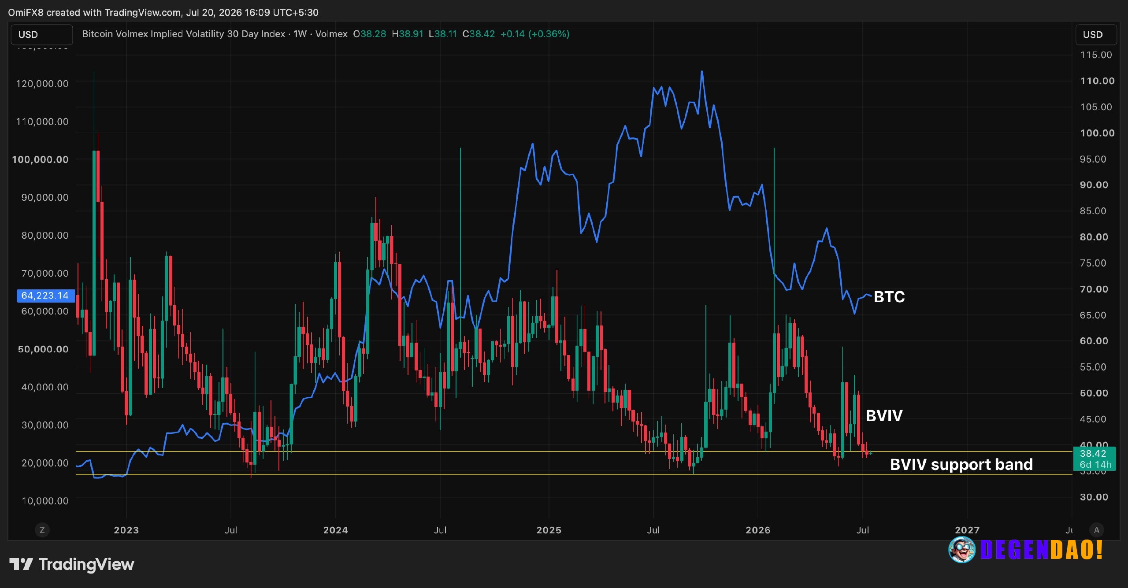Click the TradingView logo
Viewport: 1128px width, 588px height.
[71, 564]
